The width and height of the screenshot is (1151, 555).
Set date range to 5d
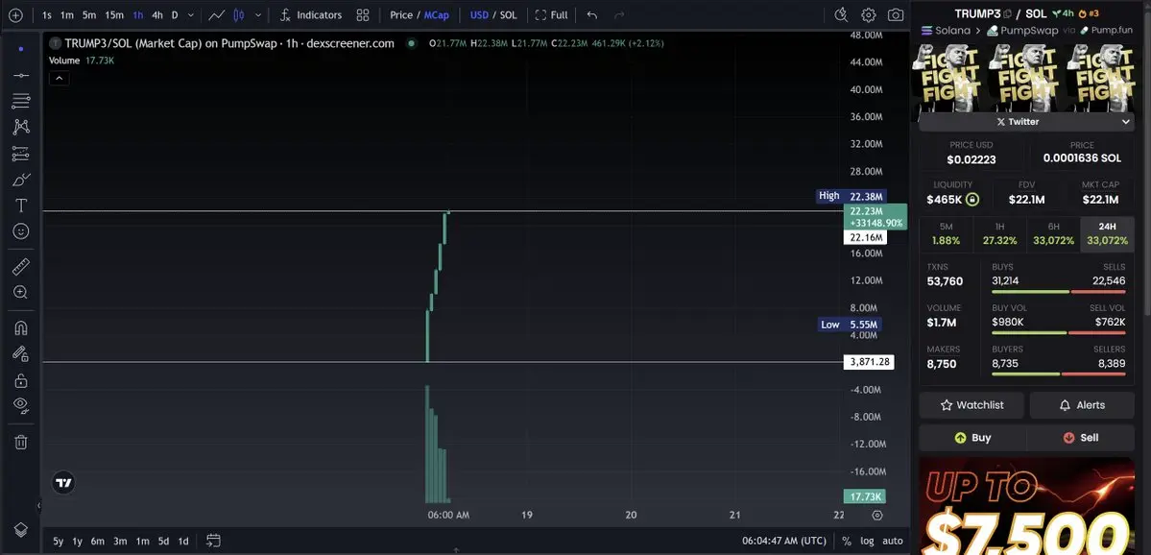click(163, 541)
